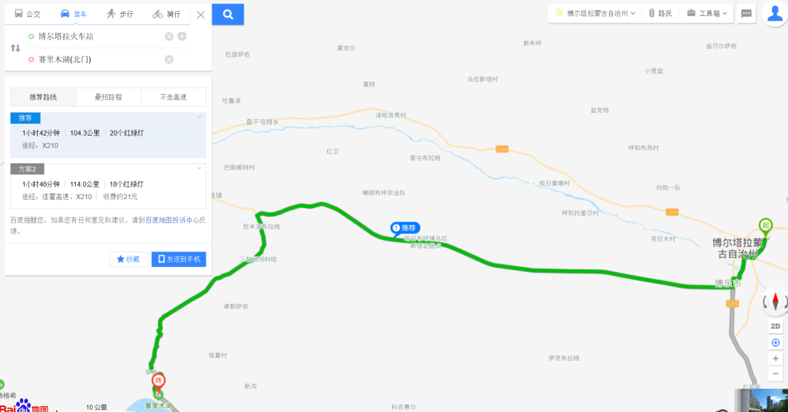788x412 pixels.
Task: Locate my position on the map
Action: (776, 343)
